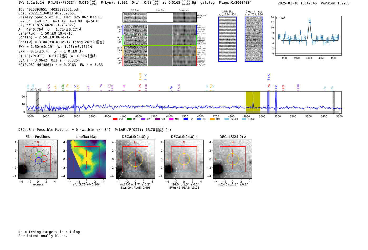Screen dimensions: 368x250
Task: Select the With Sky image panel
Action: tap(227, 39)
